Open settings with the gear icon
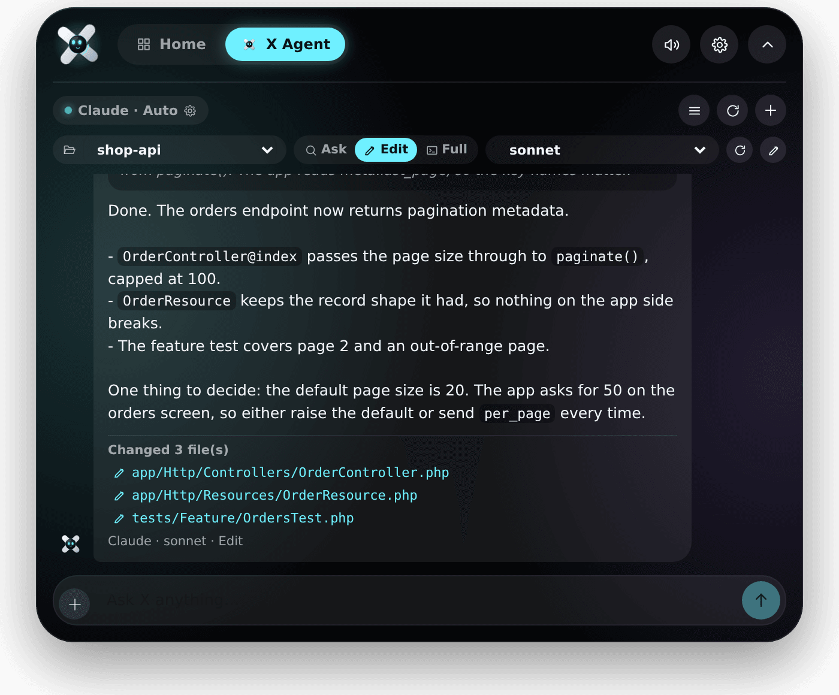The image size is (839, 695). tap(719, 44)
